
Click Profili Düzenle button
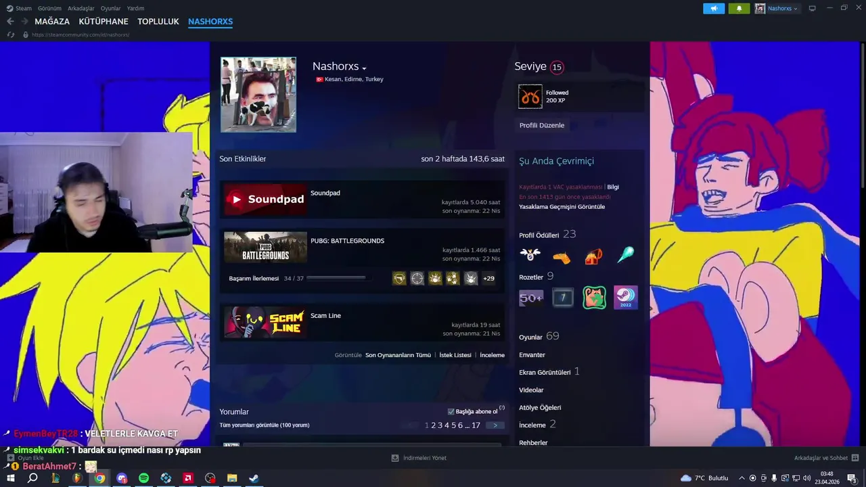(x=542, y=125)
